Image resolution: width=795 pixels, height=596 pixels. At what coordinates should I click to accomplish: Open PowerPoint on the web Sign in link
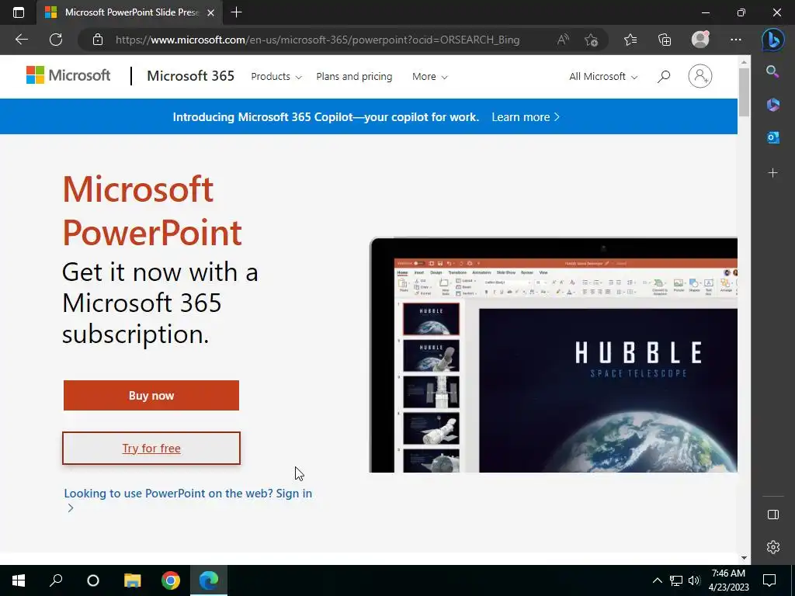pyautogui.click(x=188, y=501)
